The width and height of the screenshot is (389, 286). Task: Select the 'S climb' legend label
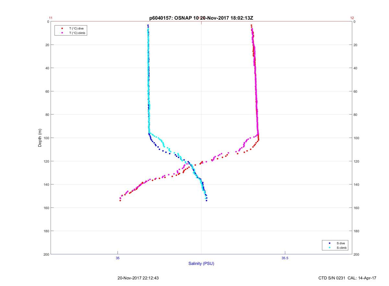point(342,248)
